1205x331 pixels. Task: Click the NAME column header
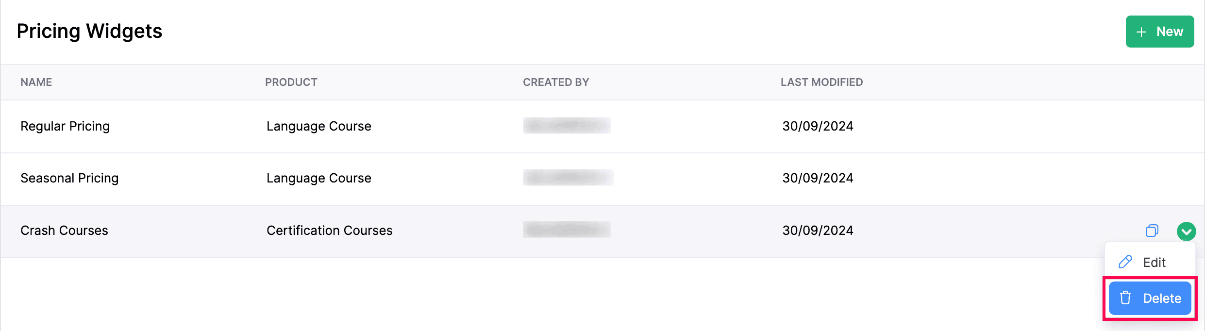point(36,83)
